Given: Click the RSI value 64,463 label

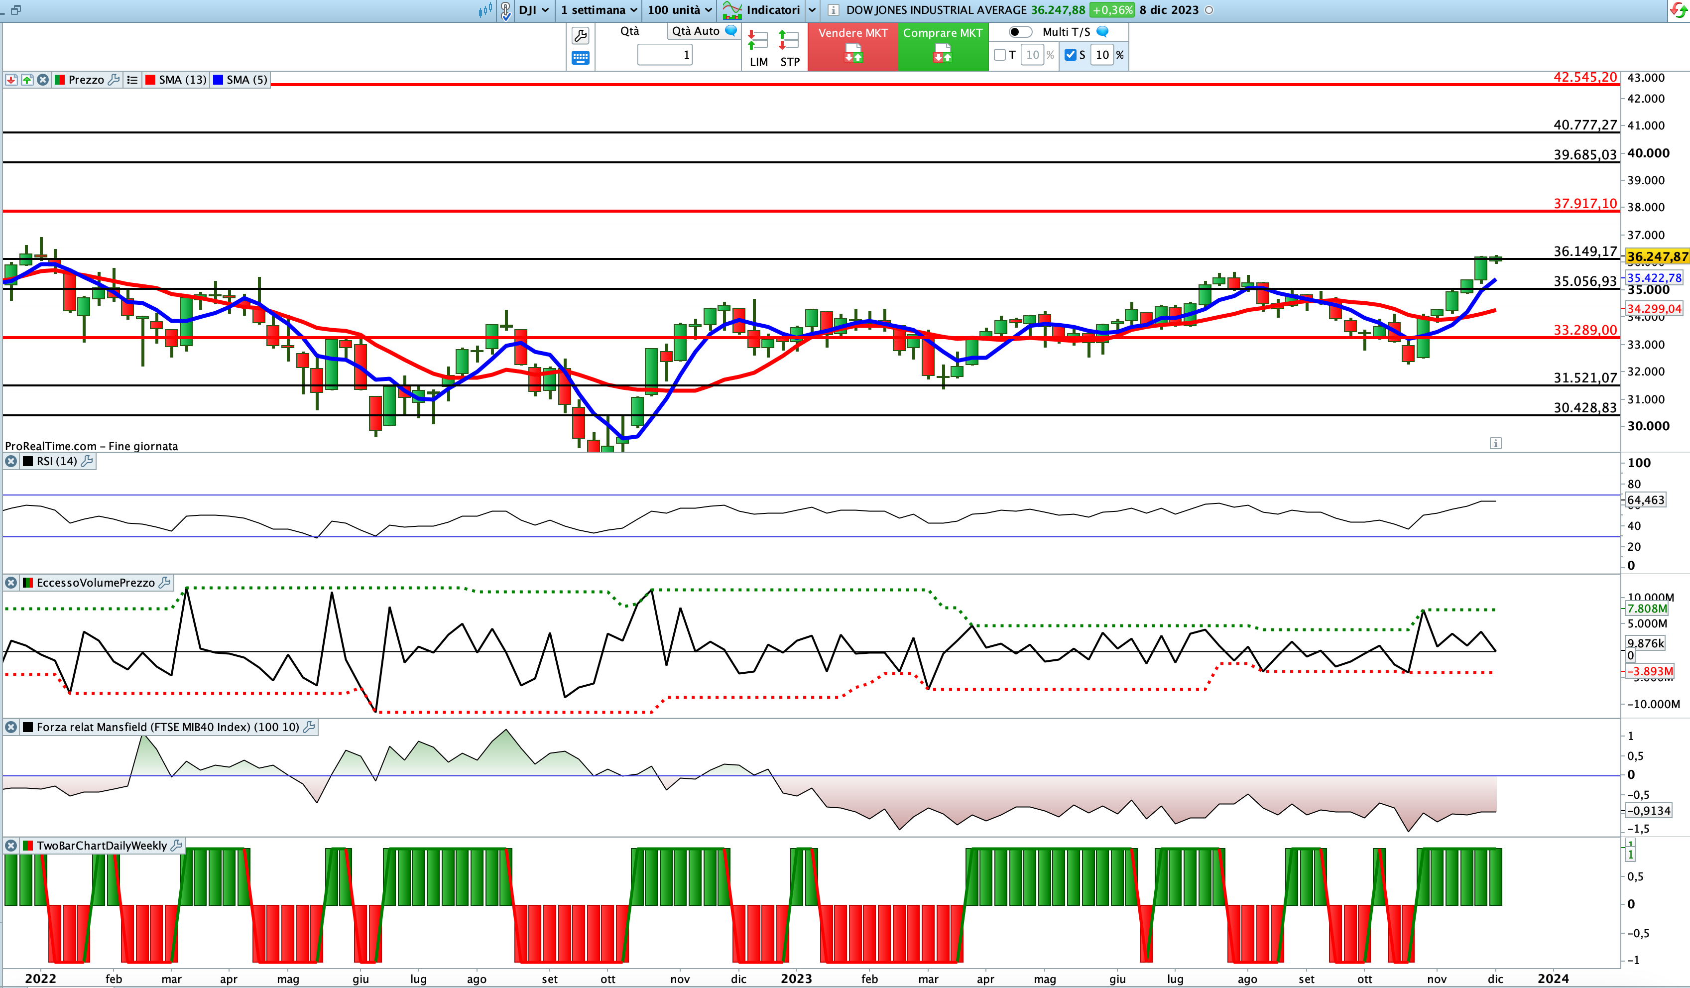Looking at the screenshot, I should [1646, 499].
